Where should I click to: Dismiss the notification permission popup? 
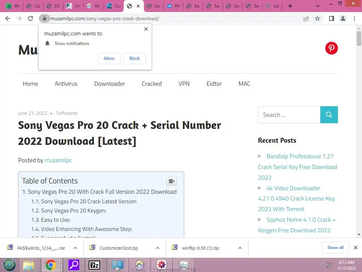click(146, 29)
